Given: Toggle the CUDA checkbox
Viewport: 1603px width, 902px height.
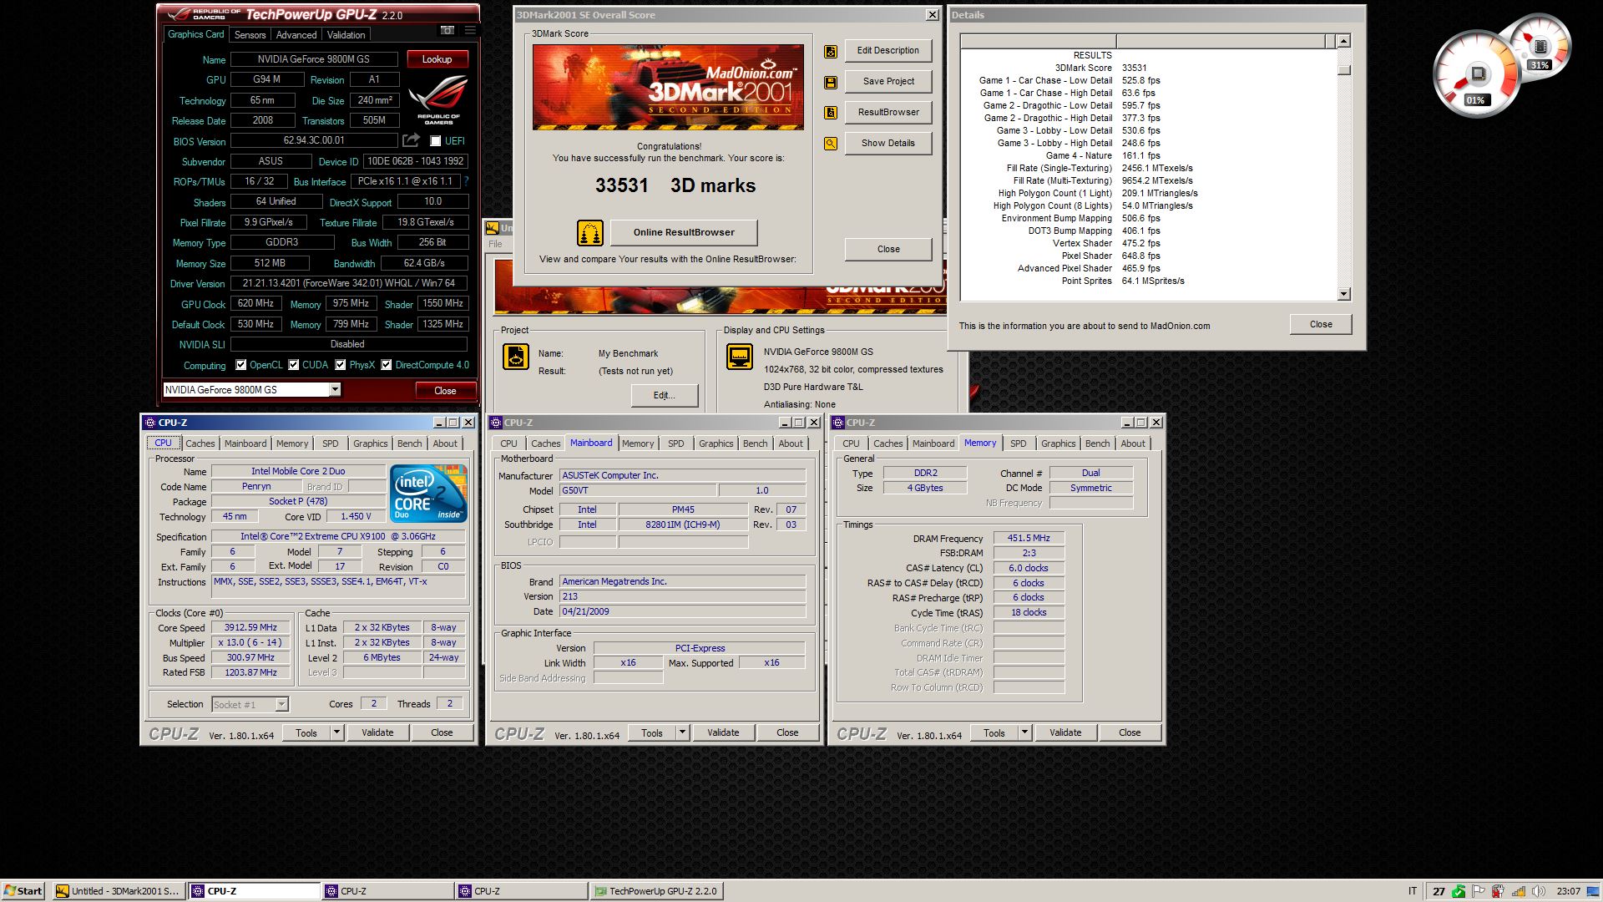Looking at the screenshot, I should point(294,365).
